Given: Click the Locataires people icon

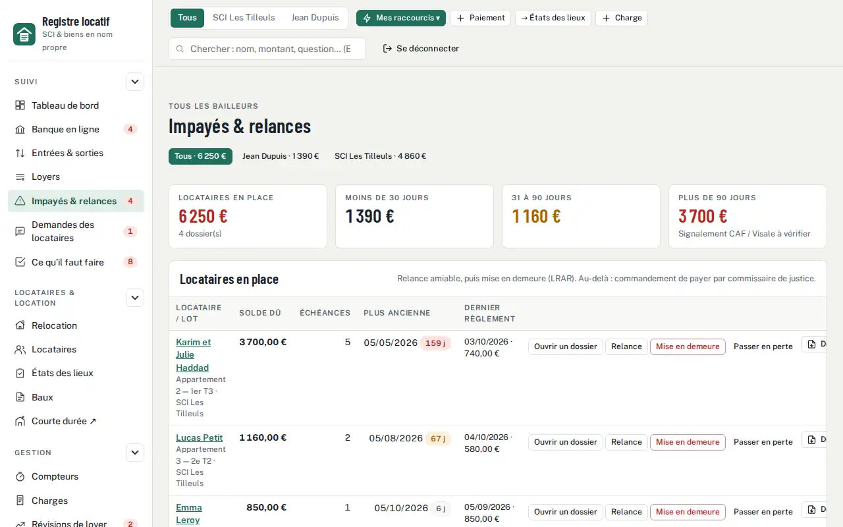Looking at the screenshot, I should (20, 349).
